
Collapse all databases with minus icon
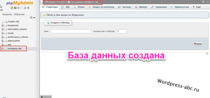[x=31, y=18]
